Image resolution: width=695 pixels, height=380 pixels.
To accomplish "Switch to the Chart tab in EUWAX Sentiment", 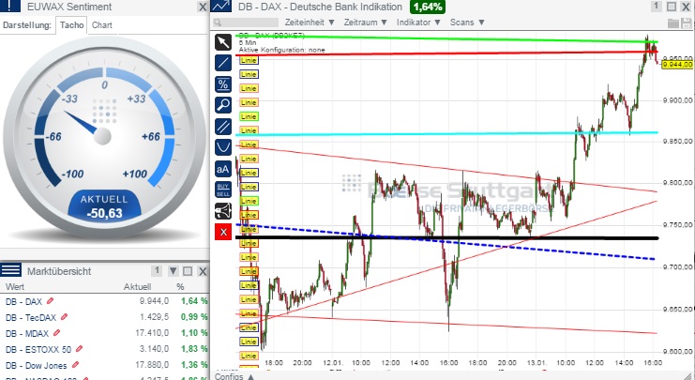I will [102, 25].
